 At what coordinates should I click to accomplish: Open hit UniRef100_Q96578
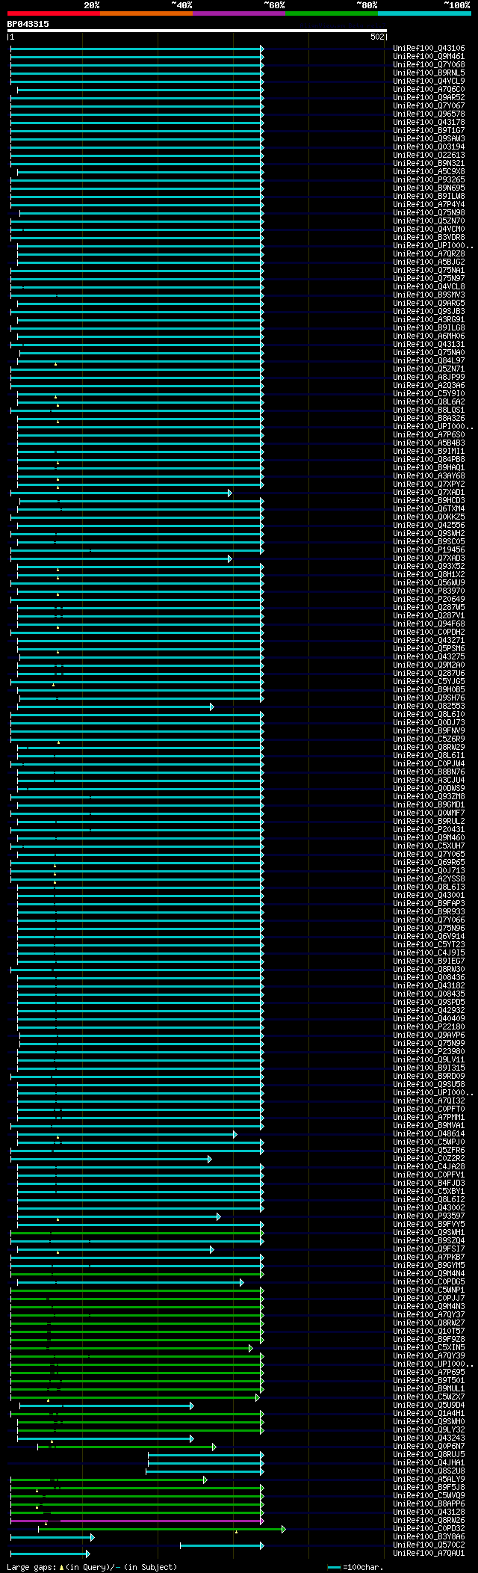click(429, 114)
